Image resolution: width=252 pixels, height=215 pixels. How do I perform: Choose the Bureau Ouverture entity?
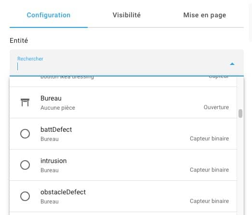point(123,102)
